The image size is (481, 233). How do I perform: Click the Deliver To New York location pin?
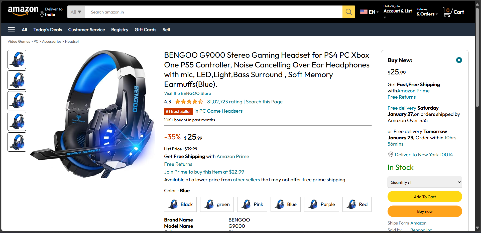click(390, 155)
